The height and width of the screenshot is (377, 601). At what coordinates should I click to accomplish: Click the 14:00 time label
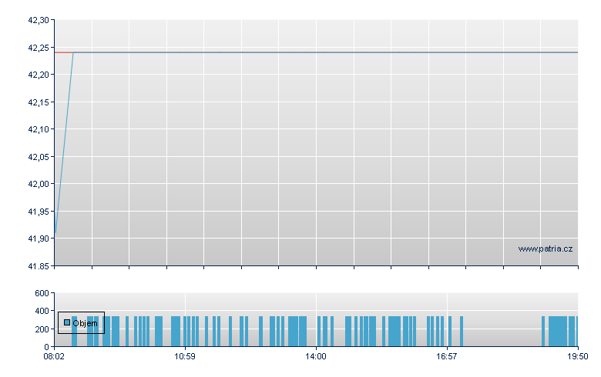point(316,356)
